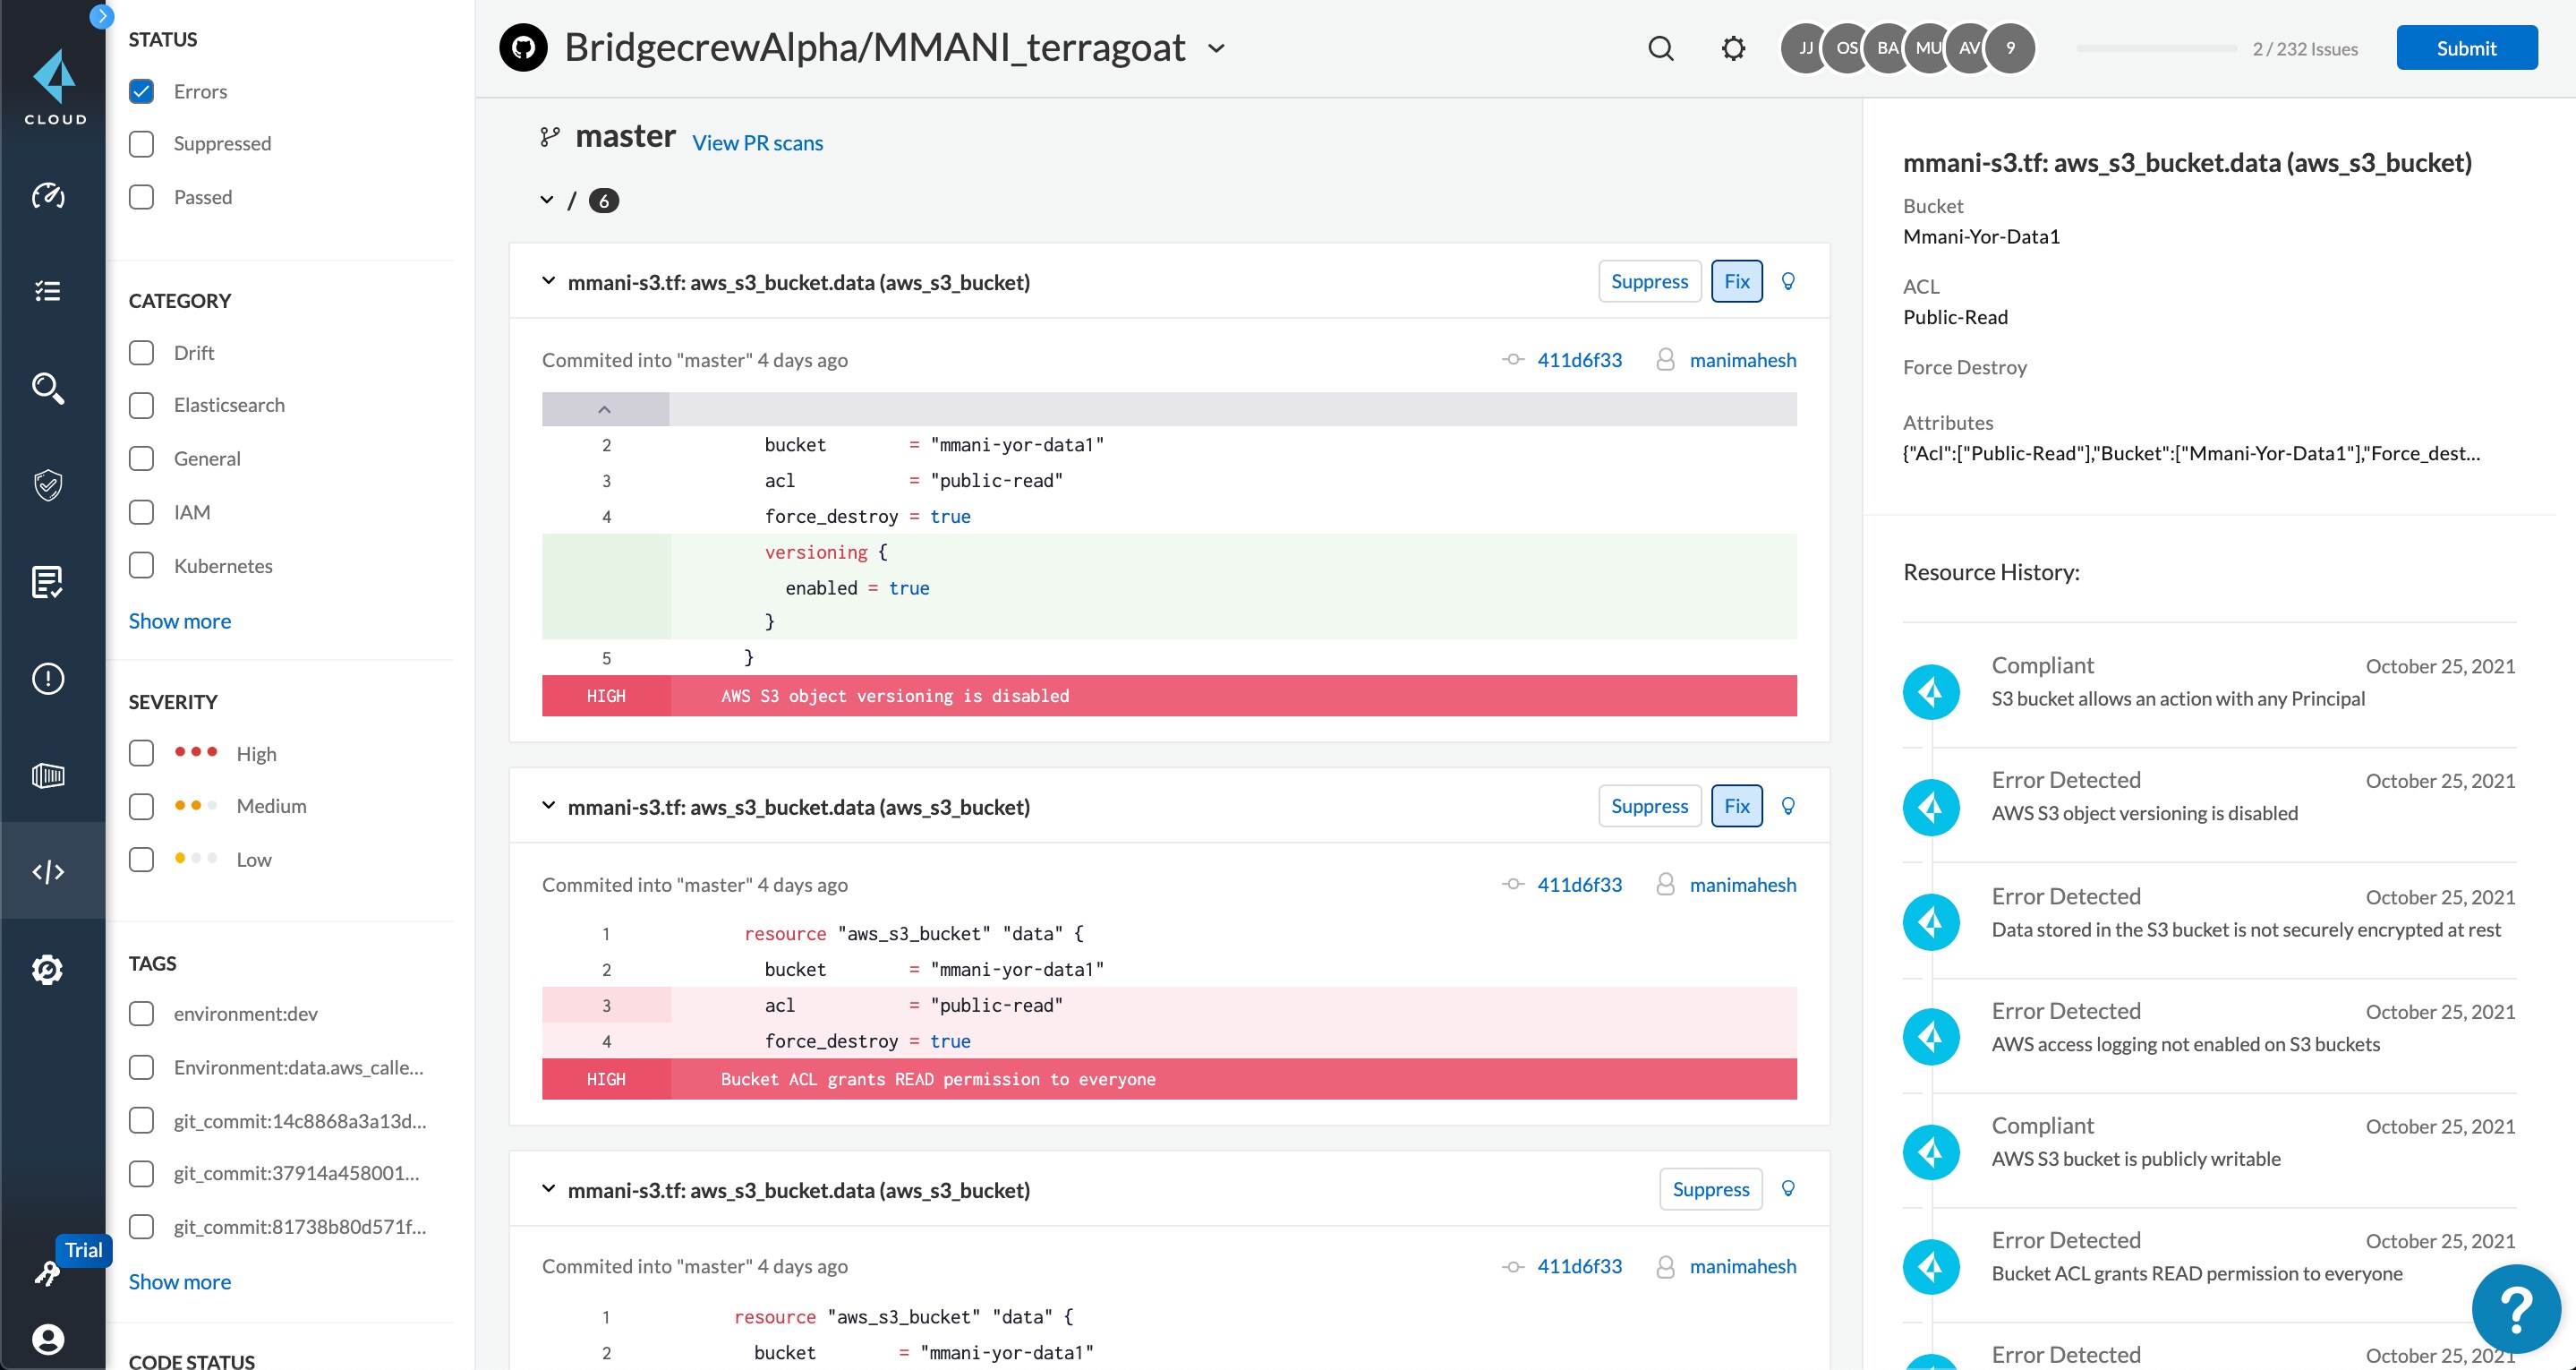
Task: Collapse the code lines above line 2
Action: 604,409
